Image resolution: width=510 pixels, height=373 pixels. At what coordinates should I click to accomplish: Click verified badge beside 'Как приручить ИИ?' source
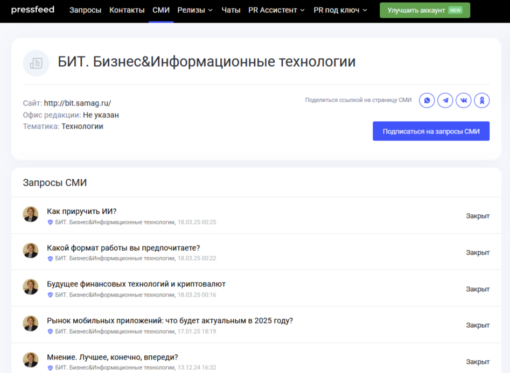(x=50, y=222)
